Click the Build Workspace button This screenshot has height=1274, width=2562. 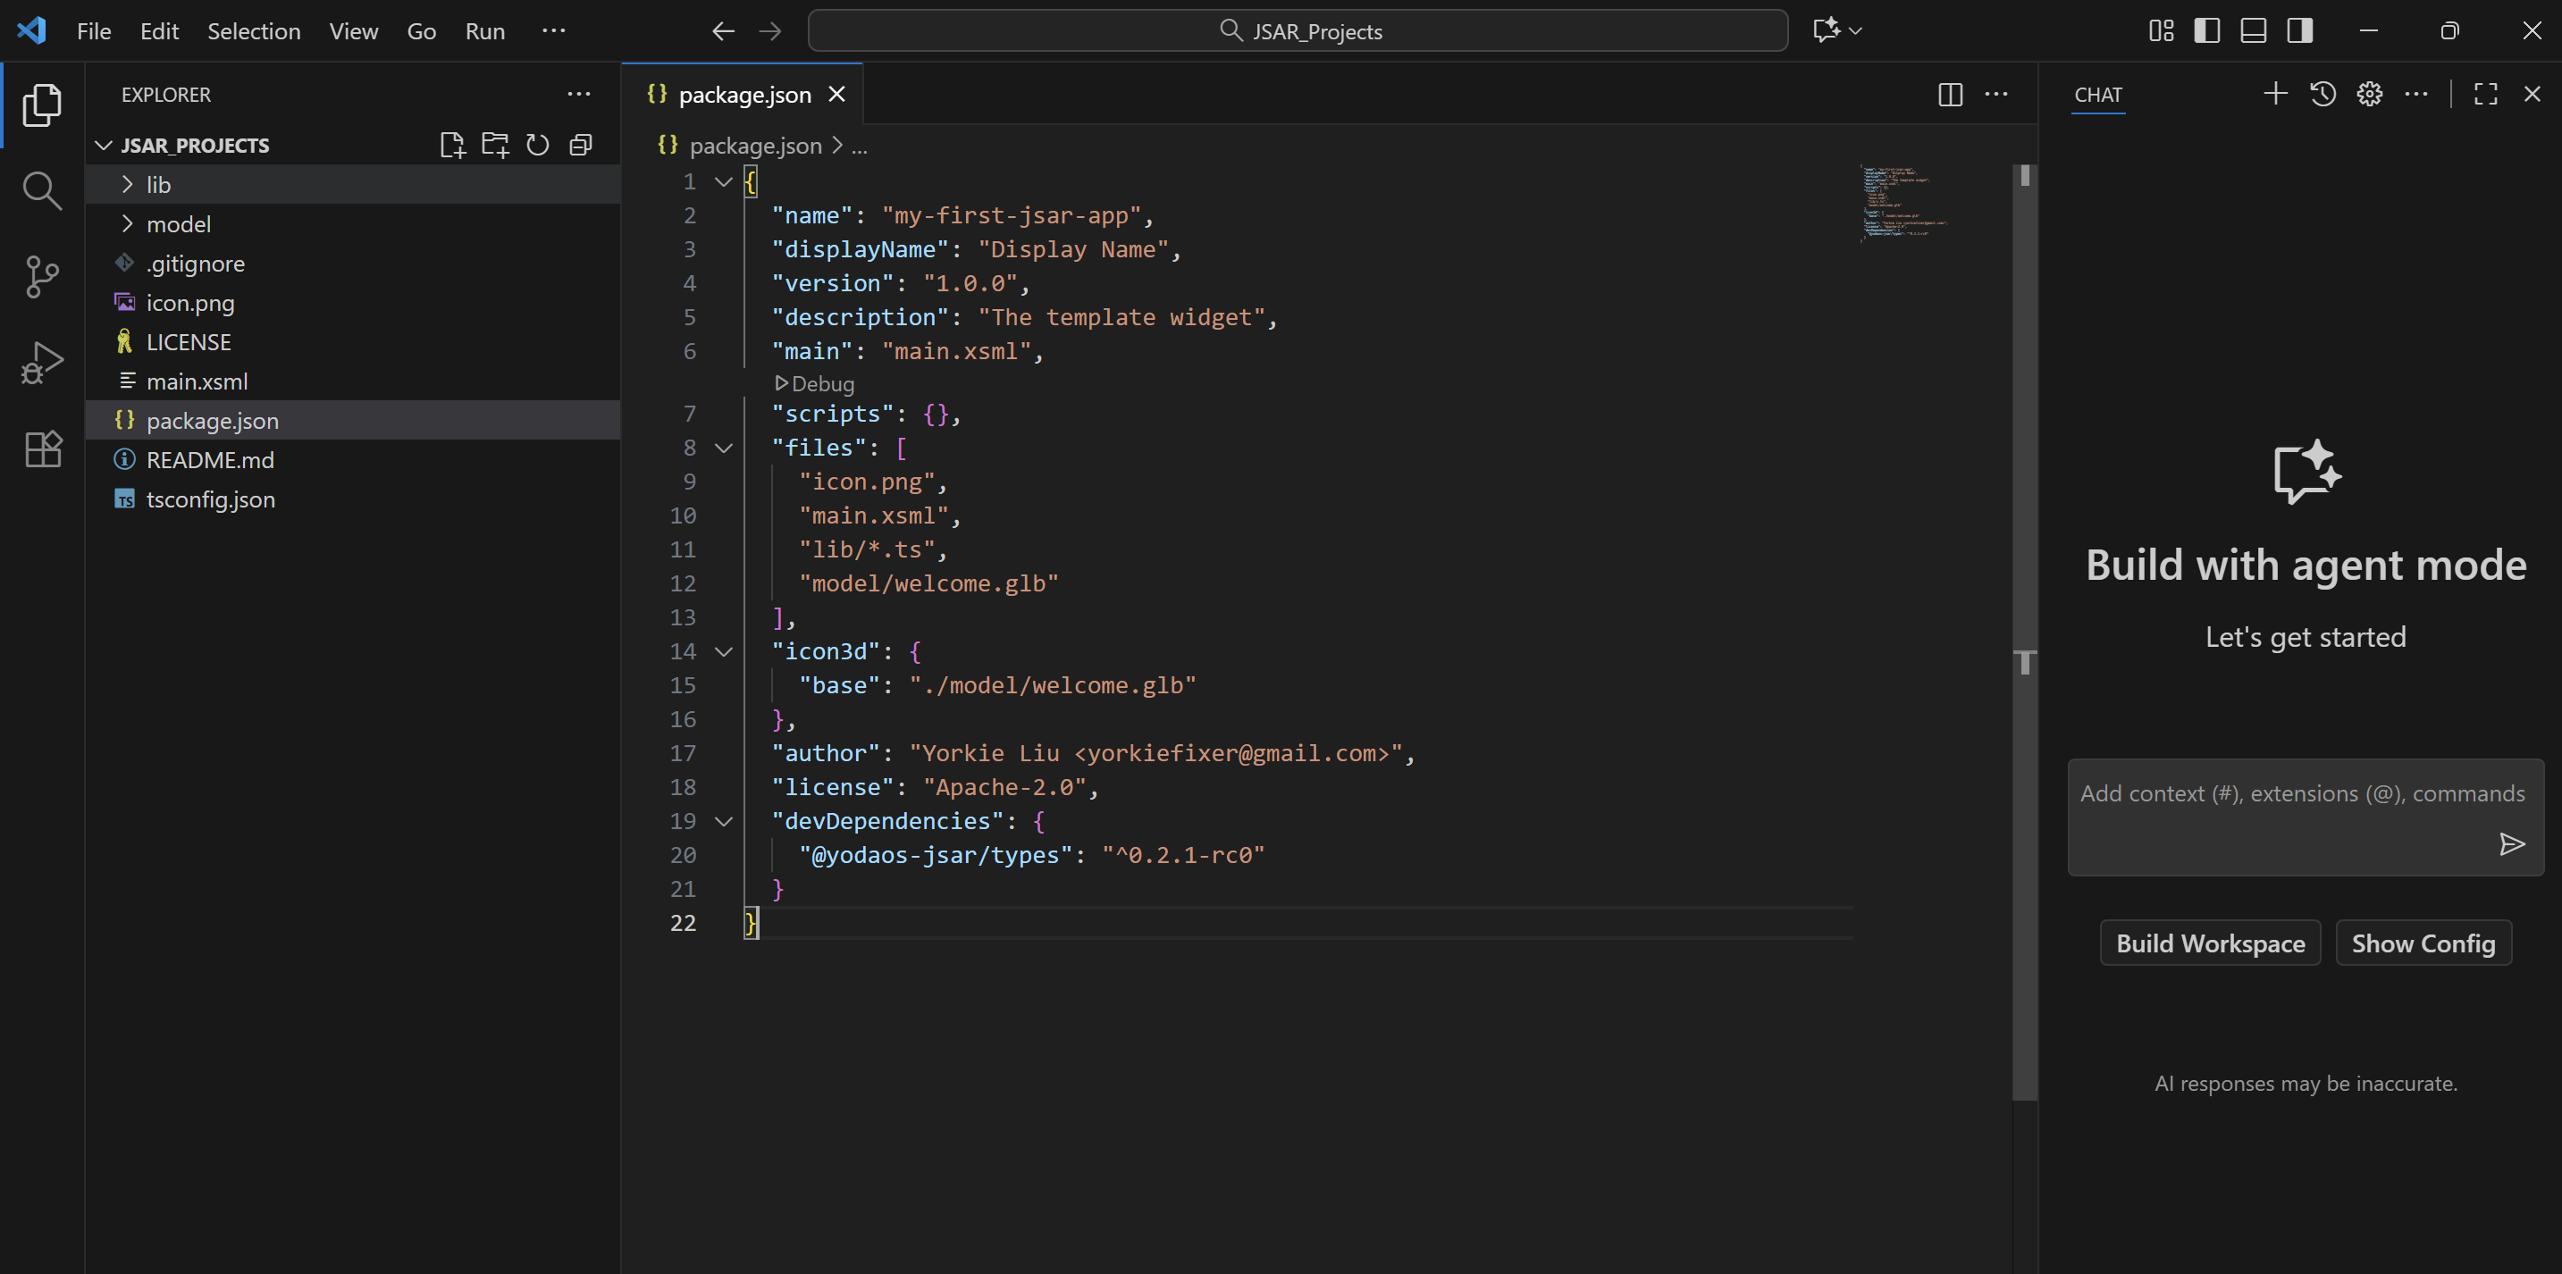point(2210,943)
